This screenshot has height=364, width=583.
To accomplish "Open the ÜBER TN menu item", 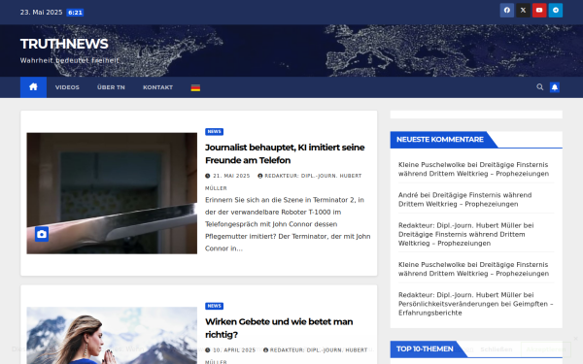I will click(x=111, y=87).
